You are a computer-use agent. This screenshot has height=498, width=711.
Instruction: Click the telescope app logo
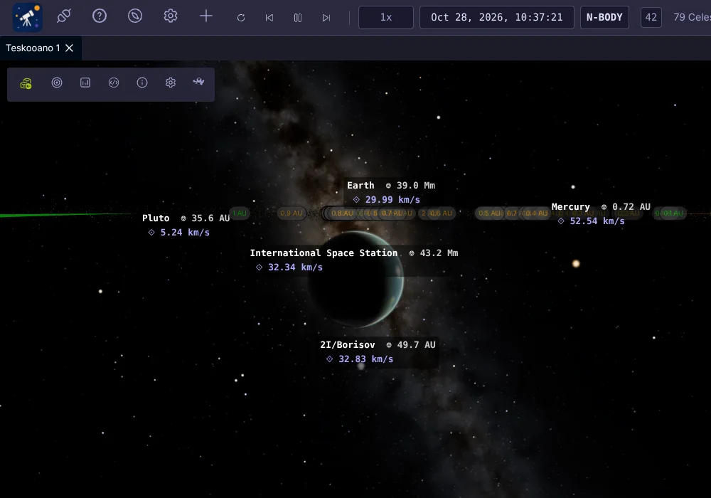click(27, 17)
